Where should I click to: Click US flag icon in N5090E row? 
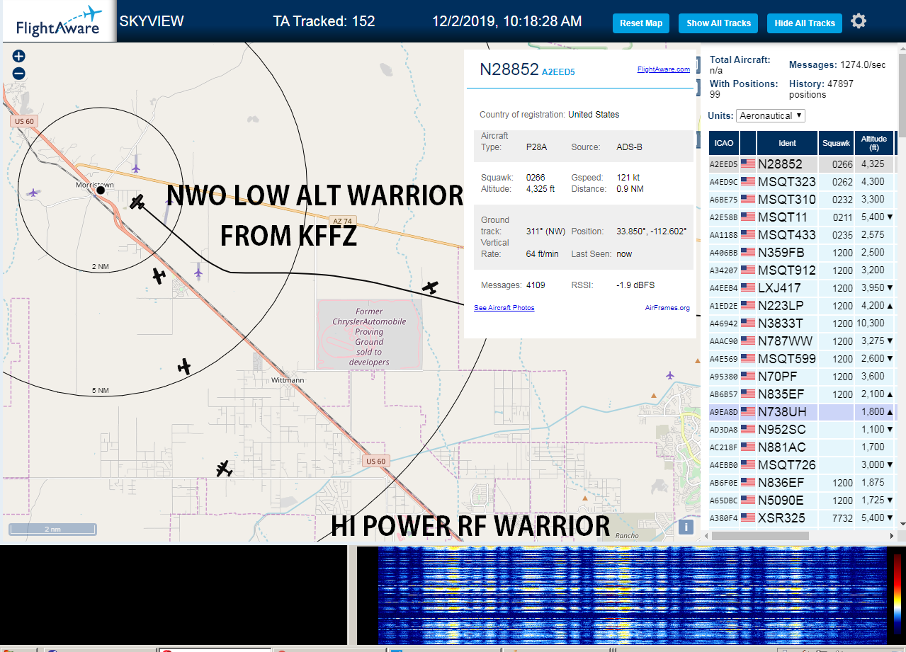pyautogui.click(x=747, y=501)
